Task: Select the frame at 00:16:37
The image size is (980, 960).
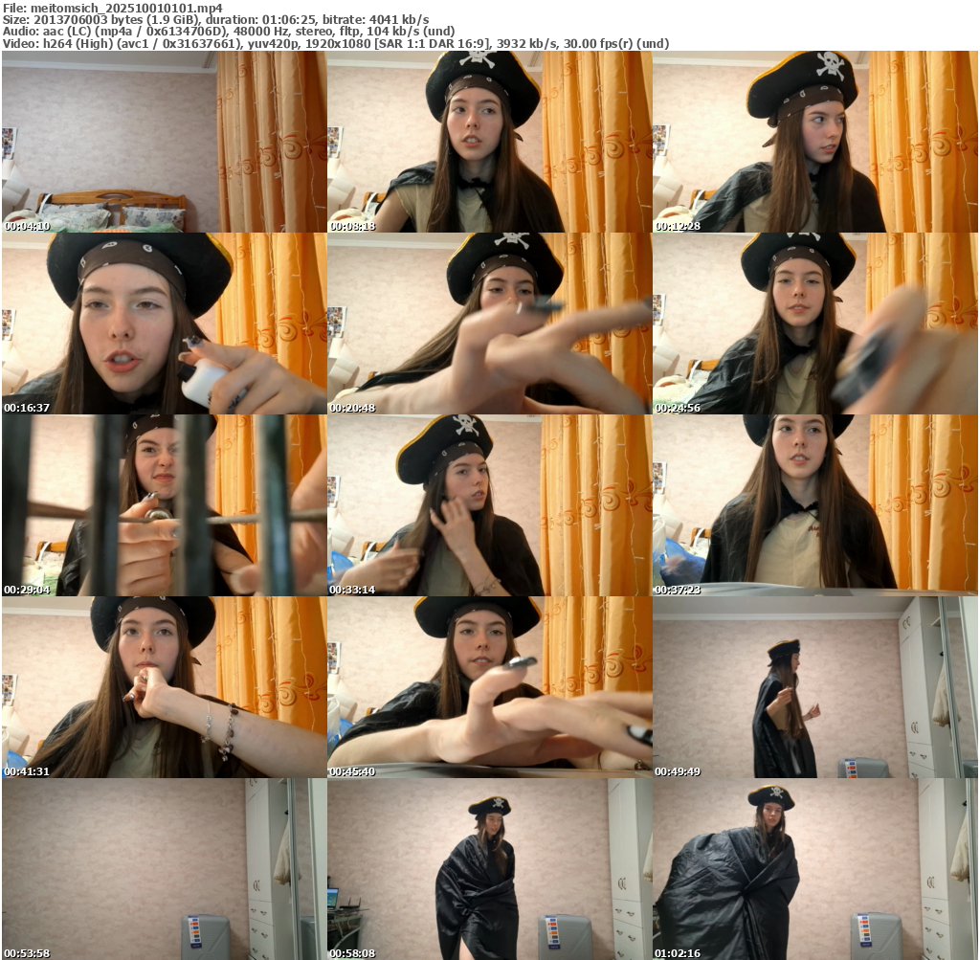Action: (x=164, y=324)
